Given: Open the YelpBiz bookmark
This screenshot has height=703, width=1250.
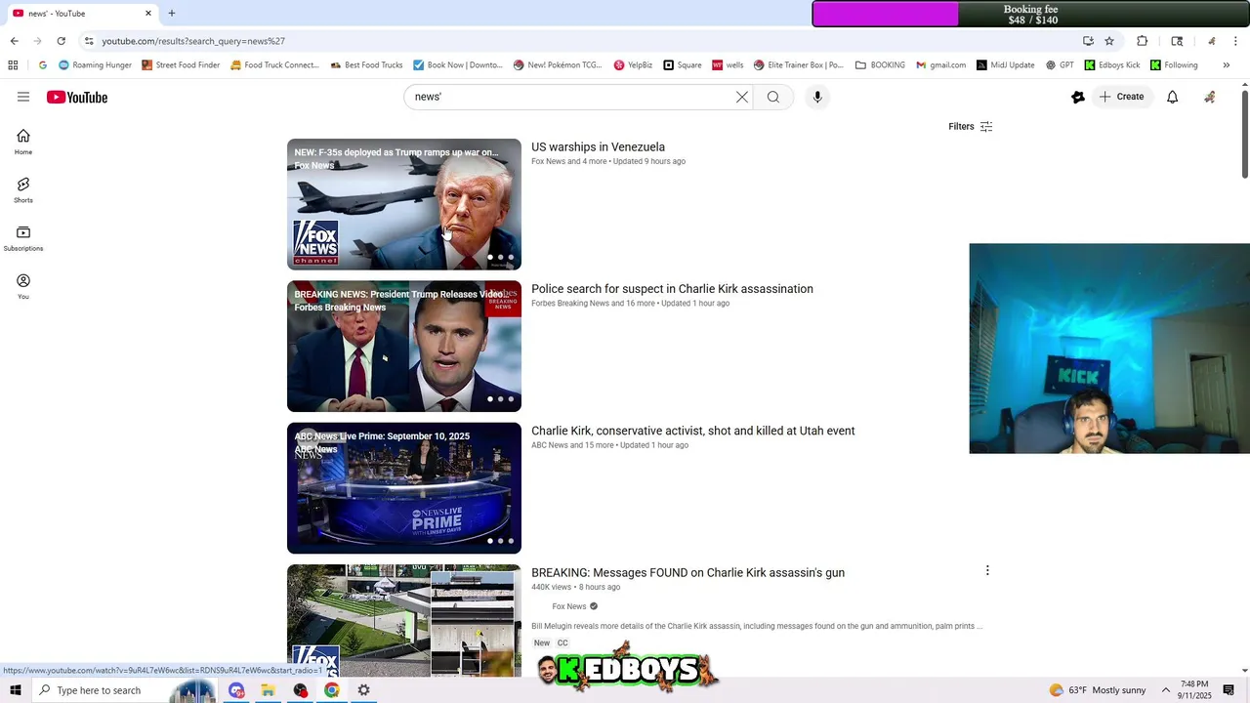Looking at the screenshot, I should coord(633,65).
